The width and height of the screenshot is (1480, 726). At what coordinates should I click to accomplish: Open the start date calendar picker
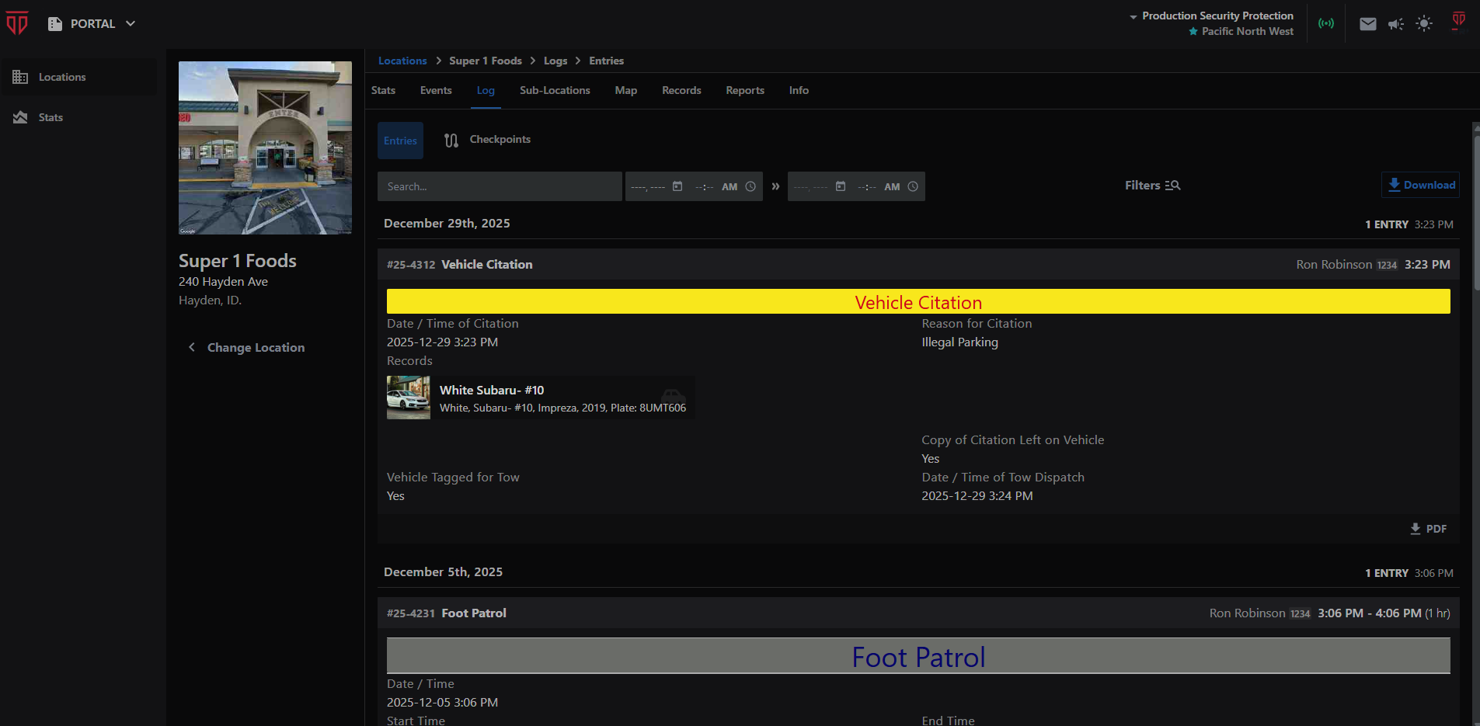point(677,186)
